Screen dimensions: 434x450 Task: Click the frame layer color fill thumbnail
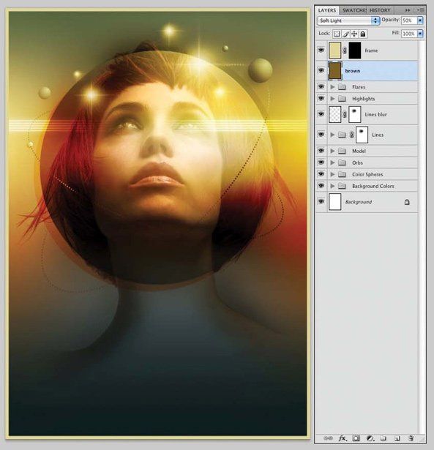[334, 50]
